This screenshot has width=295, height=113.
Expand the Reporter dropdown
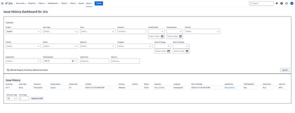[98, 46]
